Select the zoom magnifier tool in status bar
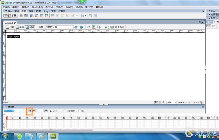219x140 pixels. 163,102
